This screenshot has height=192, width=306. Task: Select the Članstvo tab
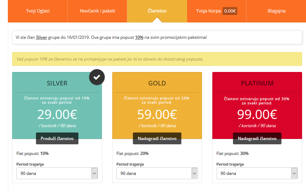tap(157, 11)
